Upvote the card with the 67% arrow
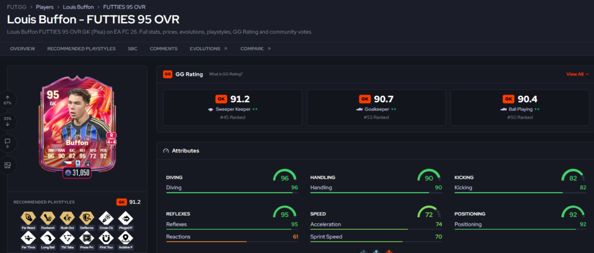Screen dimensions: 594x253 coord(8,100)
